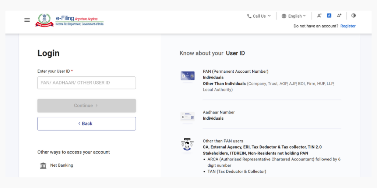Image resolution: width=377 pixels, height=188 pixels.
Task: Click the 'Aadhaar Number' text
Action: [x=219, y=112]
